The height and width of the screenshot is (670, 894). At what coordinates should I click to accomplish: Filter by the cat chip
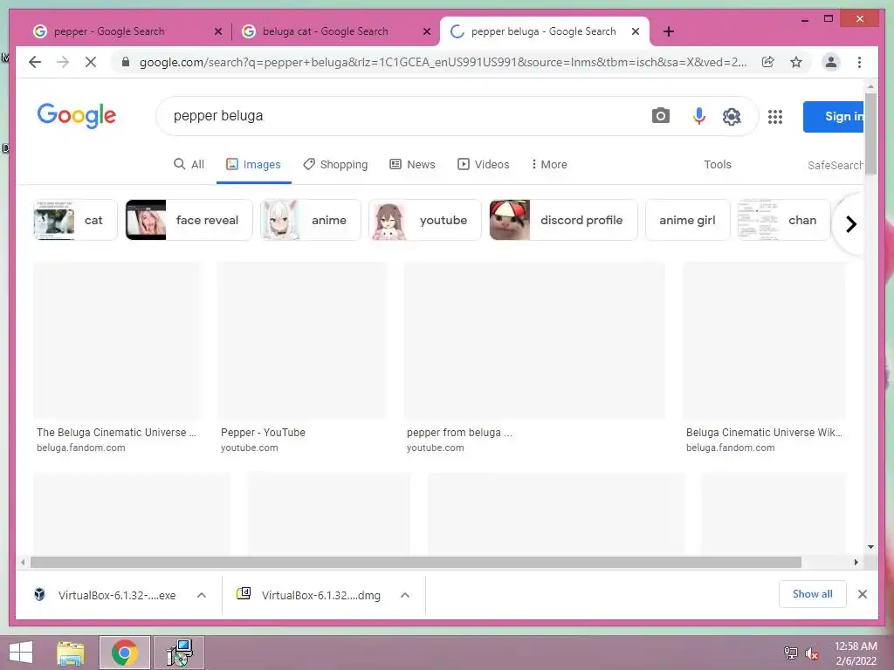click(x=75, y=220)
